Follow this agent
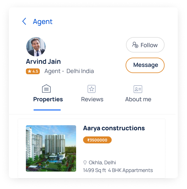187x189 pixels. (145, 45)
